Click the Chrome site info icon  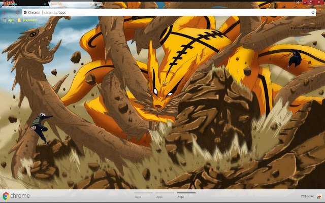(25, 12)
